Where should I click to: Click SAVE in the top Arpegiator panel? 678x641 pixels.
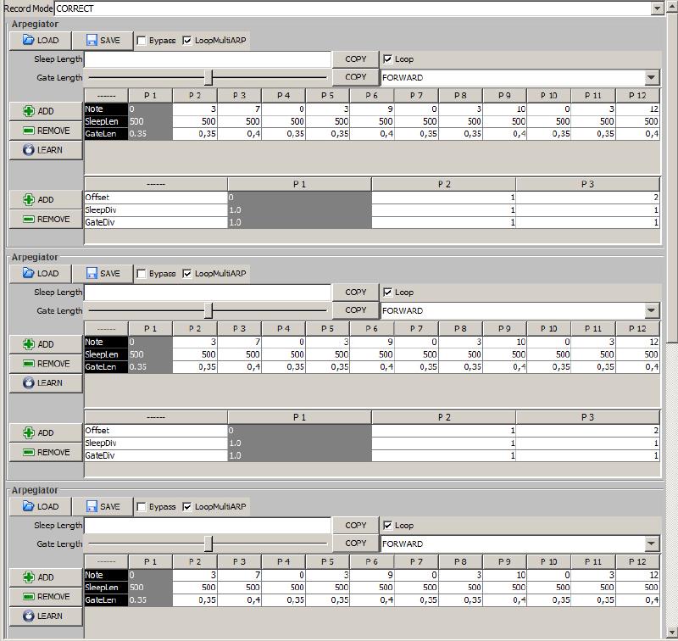pyautogui.click(x=102, y=40)
